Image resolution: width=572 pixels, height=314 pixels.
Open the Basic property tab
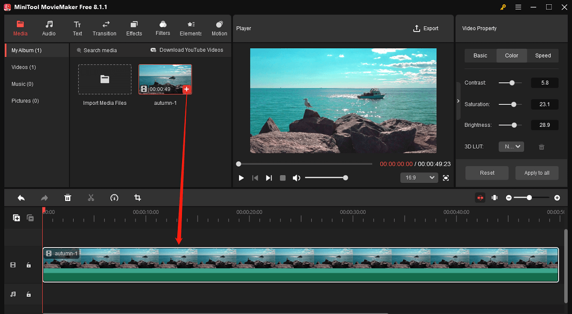click(x=480, y=56)
